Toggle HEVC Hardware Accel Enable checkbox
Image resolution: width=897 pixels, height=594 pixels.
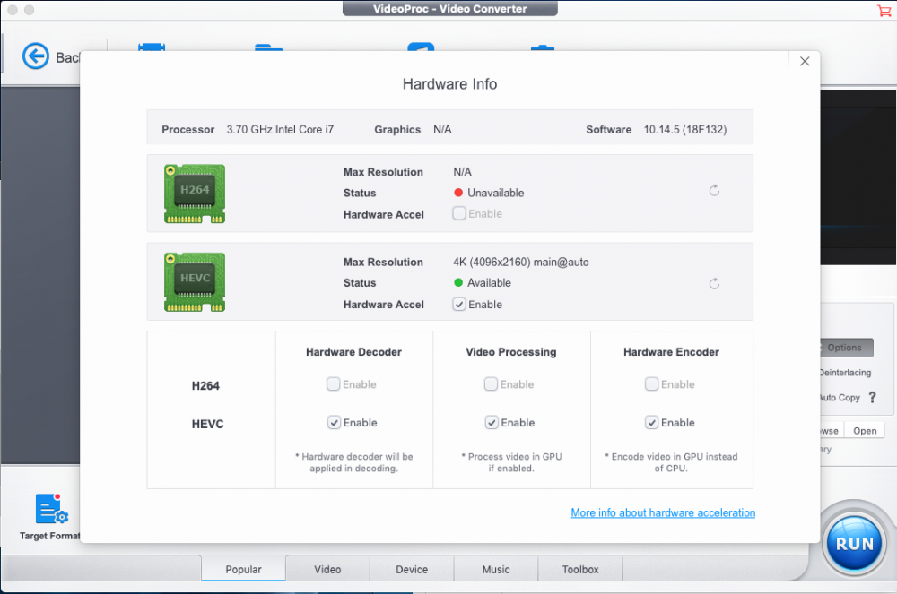coord(458,305)
